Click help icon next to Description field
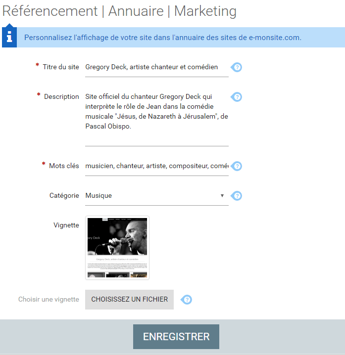 coord(237,97)
